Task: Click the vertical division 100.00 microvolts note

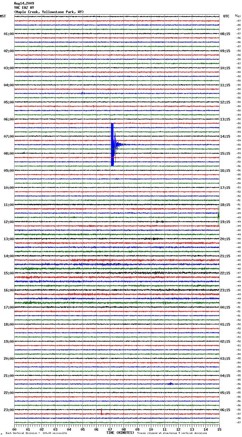Action: pyautogui.click(x=36, y=433)
